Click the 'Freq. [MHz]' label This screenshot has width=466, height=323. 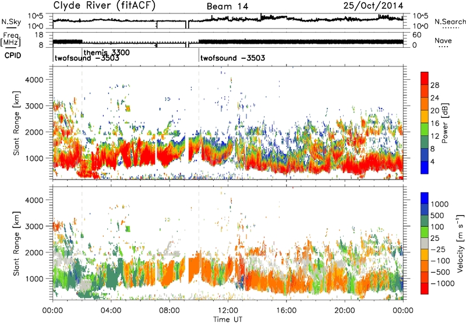click(x=10, y=39)
